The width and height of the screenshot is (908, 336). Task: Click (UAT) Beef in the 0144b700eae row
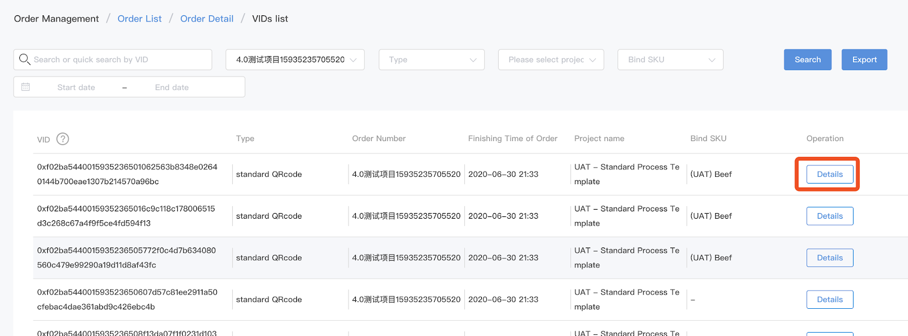(711, 174)
